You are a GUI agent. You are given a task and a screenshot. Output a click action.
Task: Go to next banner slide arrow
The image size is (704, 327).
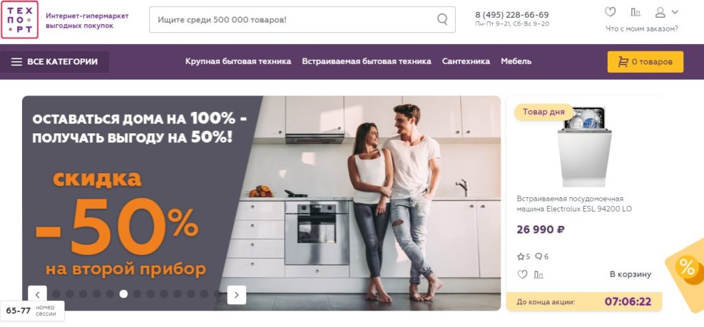tap(236, 295)
